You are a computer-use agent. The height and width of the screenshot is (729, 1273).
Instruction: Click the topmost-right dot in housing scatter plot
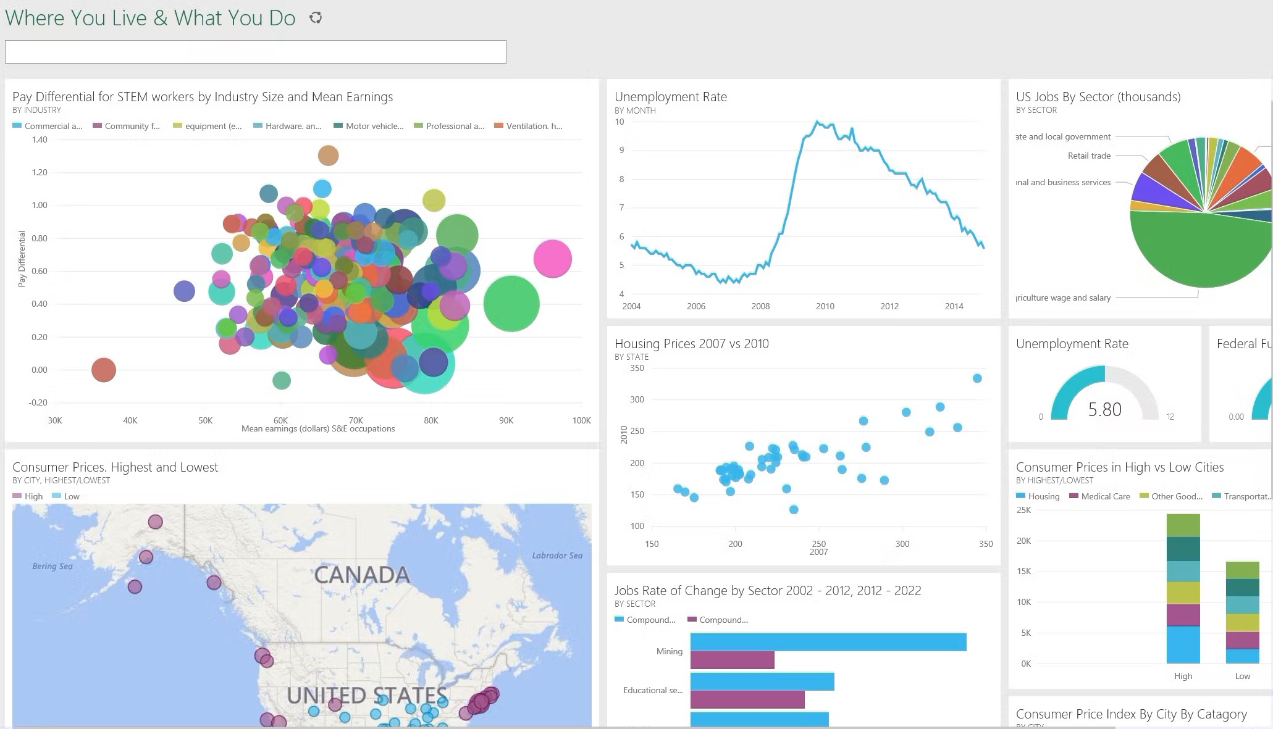pyautogui.click(x=977, y=378)
